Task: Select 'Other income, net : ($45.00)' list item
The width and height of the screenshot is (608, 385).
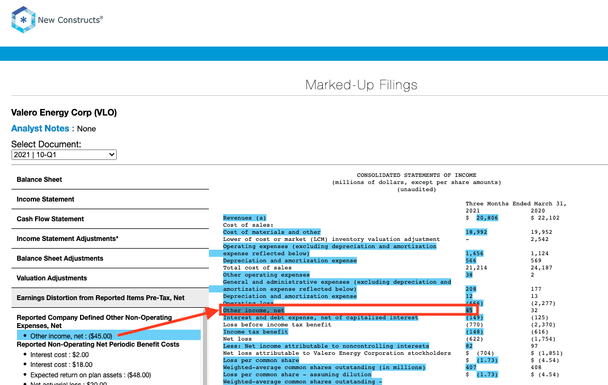Action: pyautogui.click(x=109, y=336)
